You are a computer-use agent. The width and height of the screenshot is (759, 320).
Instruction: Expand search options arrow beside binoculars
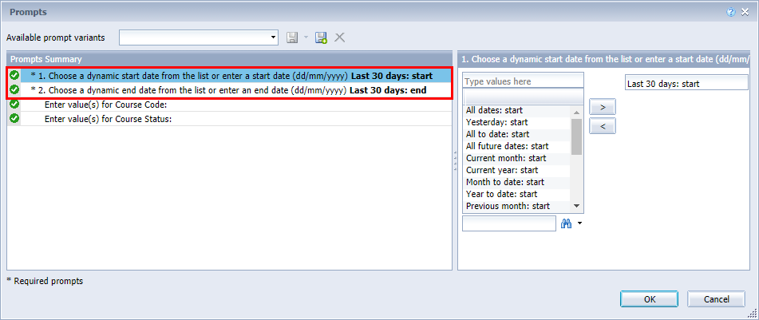579,224
